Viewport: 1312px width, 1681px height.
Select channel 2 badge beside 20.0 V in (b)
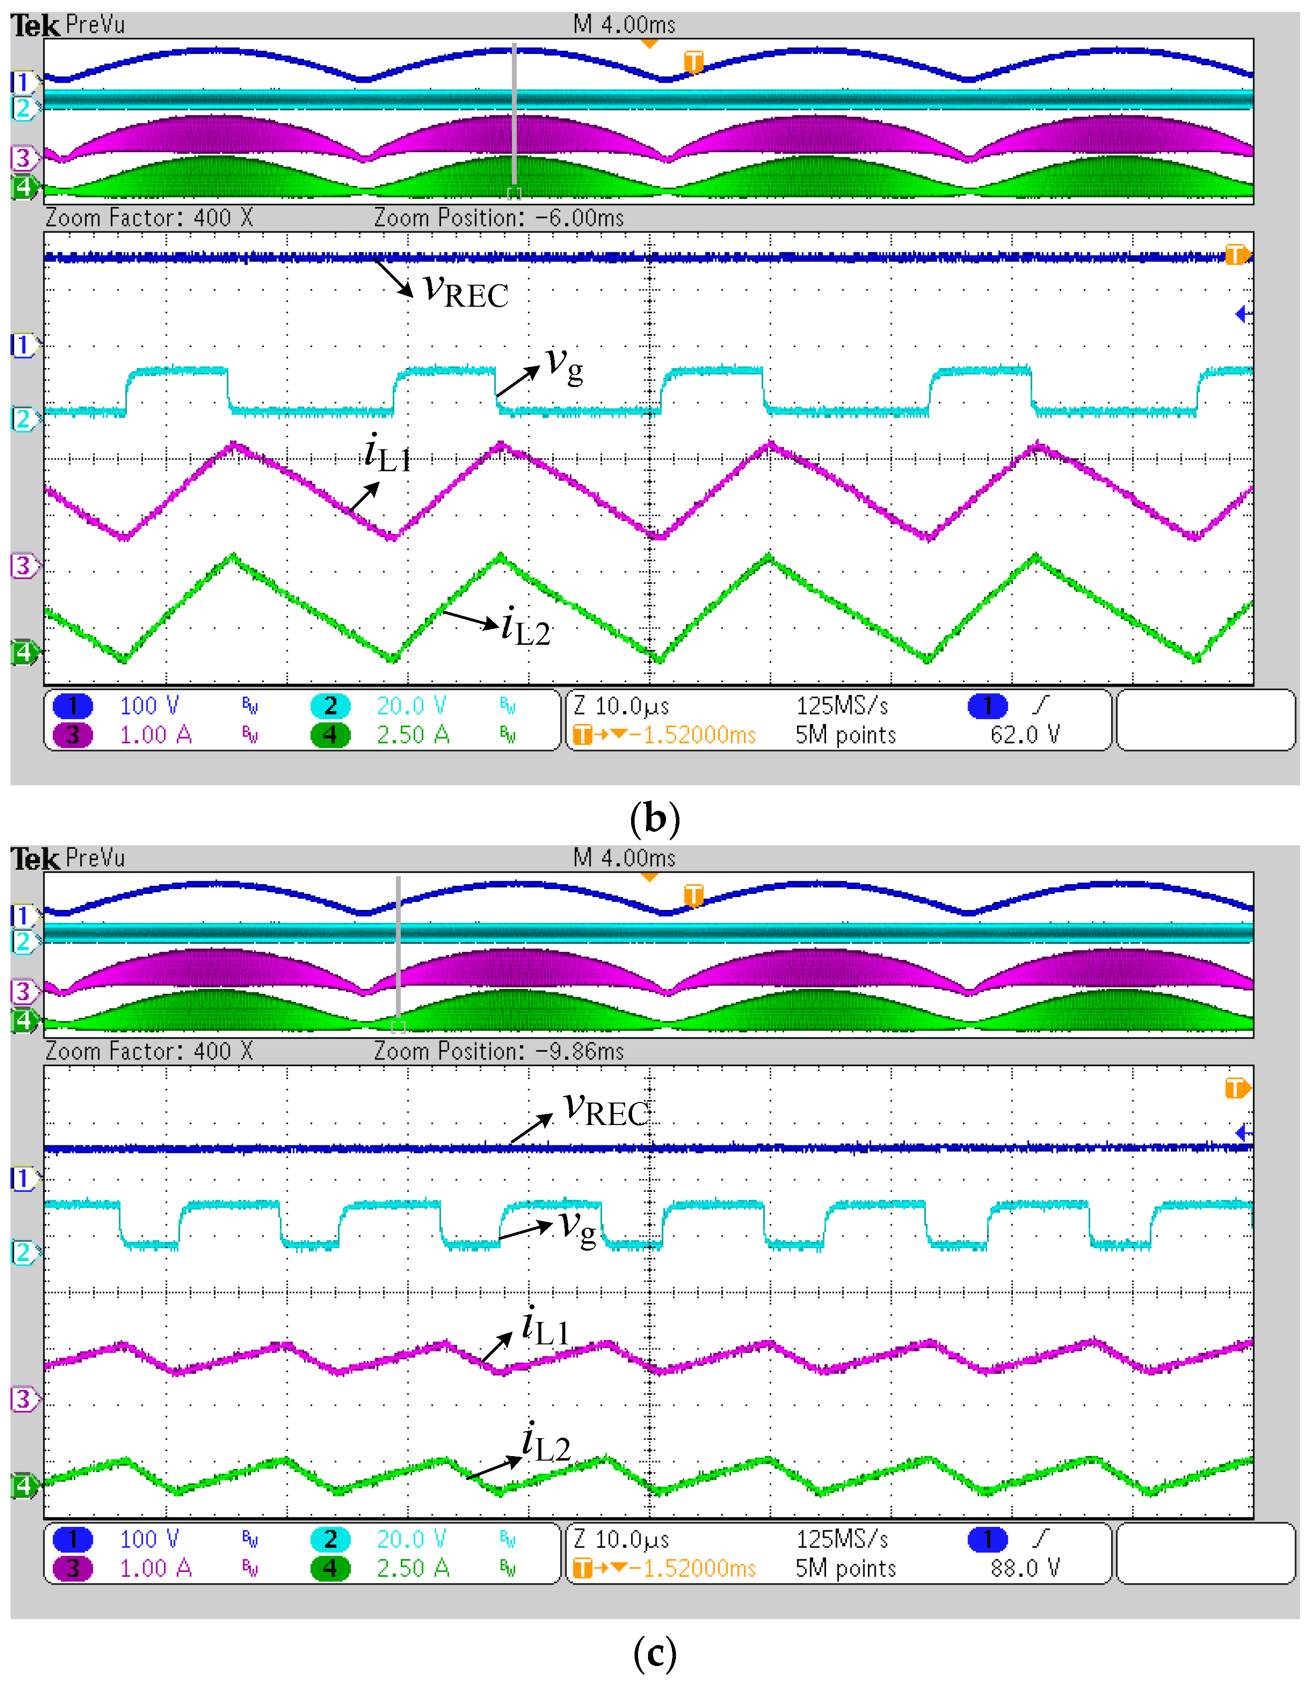[x=330, y=706]
